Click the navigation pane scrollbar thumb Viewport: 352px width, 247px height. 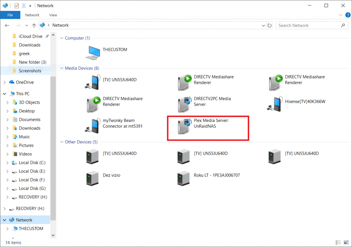point(53,148)
